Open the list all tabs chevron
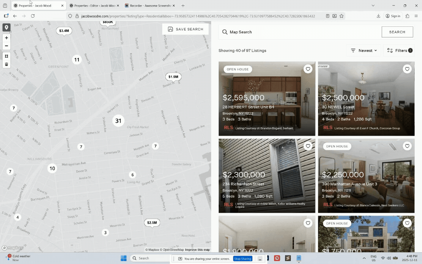Image resolution: width=422 pixels, height=264 pixels. point(373,5)
